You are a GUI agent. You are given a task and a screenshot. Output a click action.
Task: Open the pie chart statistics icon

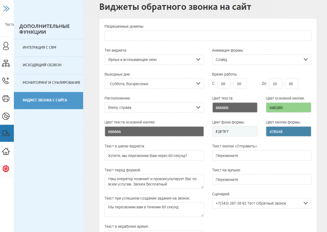click(x=6, y=116)
